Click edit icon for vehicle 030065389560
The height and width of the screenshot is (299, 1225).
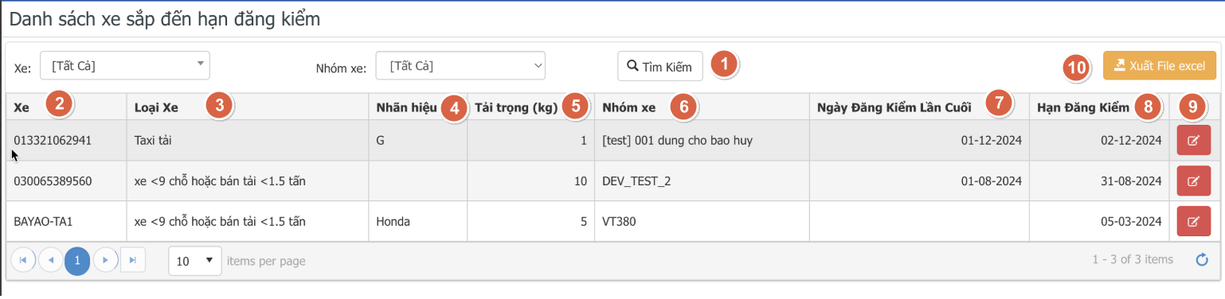pyautogui.click(x=1193, y=181)
